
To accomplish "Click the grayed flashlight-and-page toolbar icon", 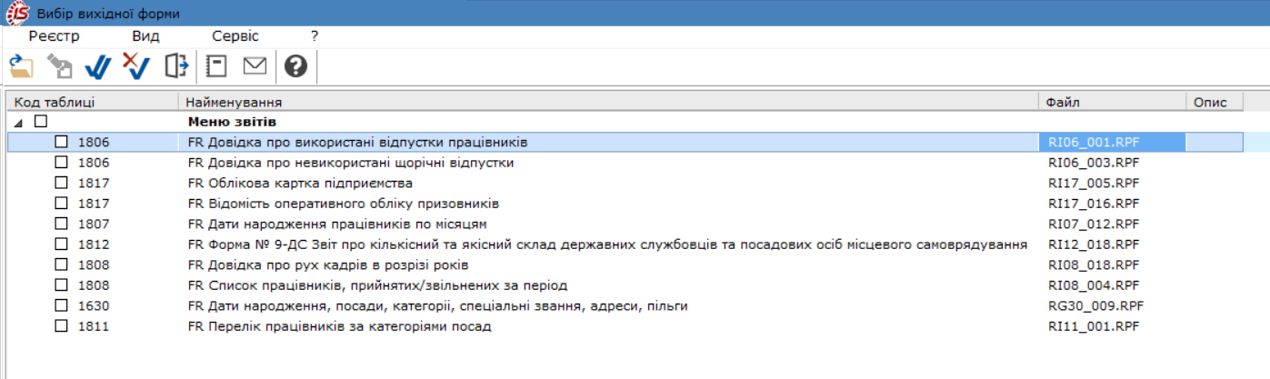I will point(59,66).
